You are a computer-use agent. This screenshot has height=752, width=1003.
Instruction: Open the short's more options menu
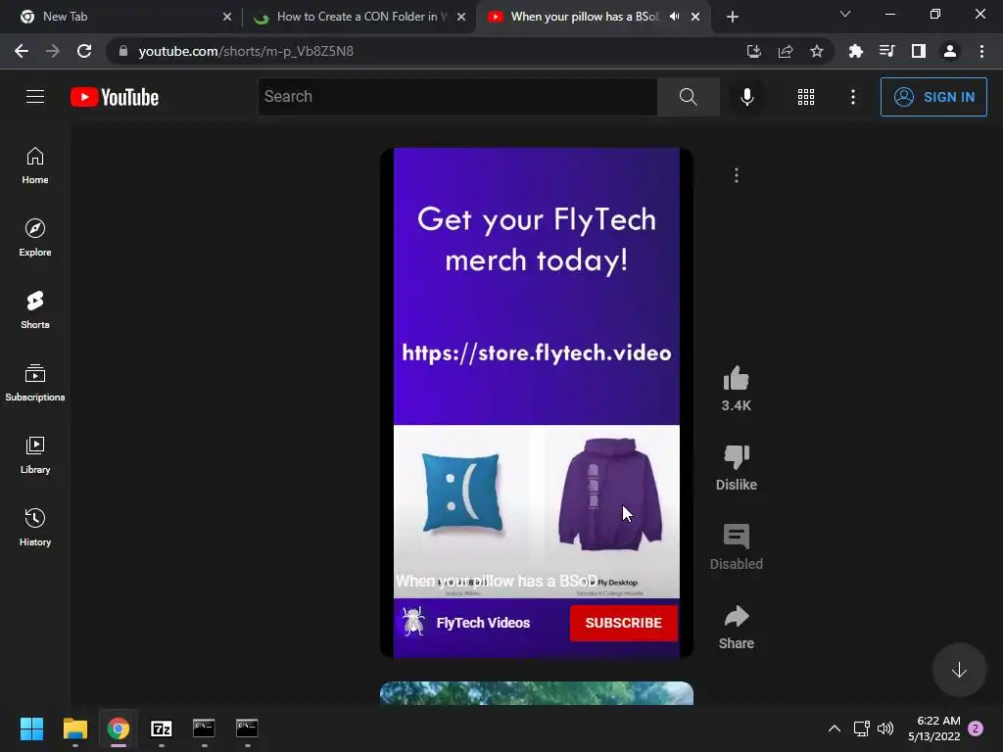click(x=737, y=175)
